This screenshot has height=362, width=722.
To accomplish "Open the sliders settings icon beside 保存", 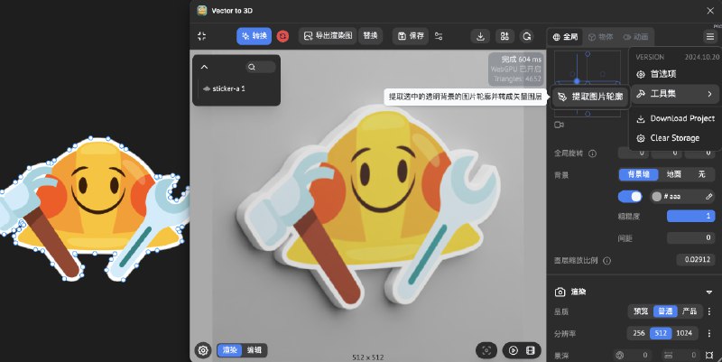I will point(439,36).
